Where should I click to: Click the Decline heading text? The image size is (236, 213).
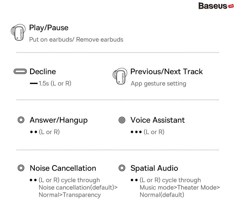(x=43, y=72)
